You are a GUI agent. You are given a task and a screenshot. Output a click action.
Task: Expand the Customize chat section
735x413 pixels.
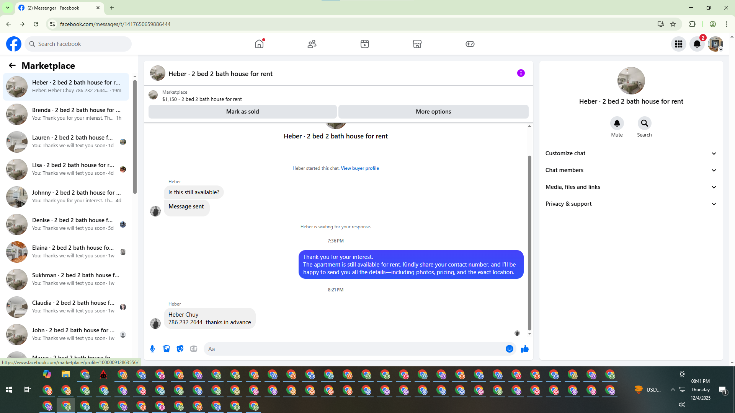click(x=631, y=153)
